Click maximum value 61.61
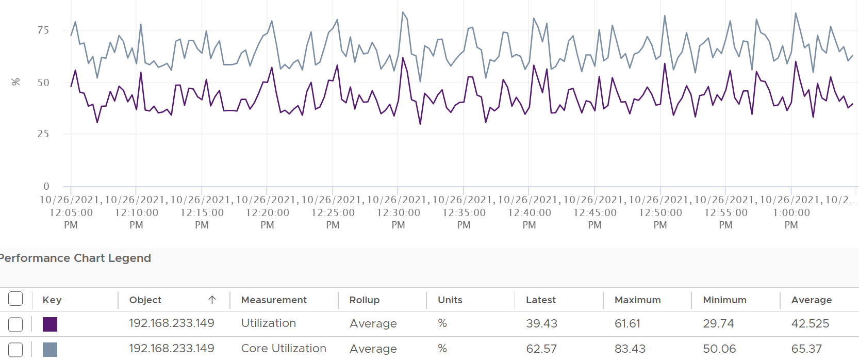 tap(627, 324)
